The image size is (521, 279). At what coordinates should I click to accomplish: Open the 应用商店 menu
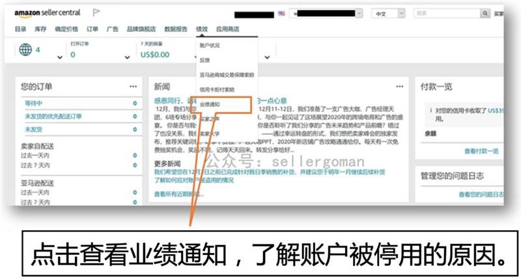point(227,29)
